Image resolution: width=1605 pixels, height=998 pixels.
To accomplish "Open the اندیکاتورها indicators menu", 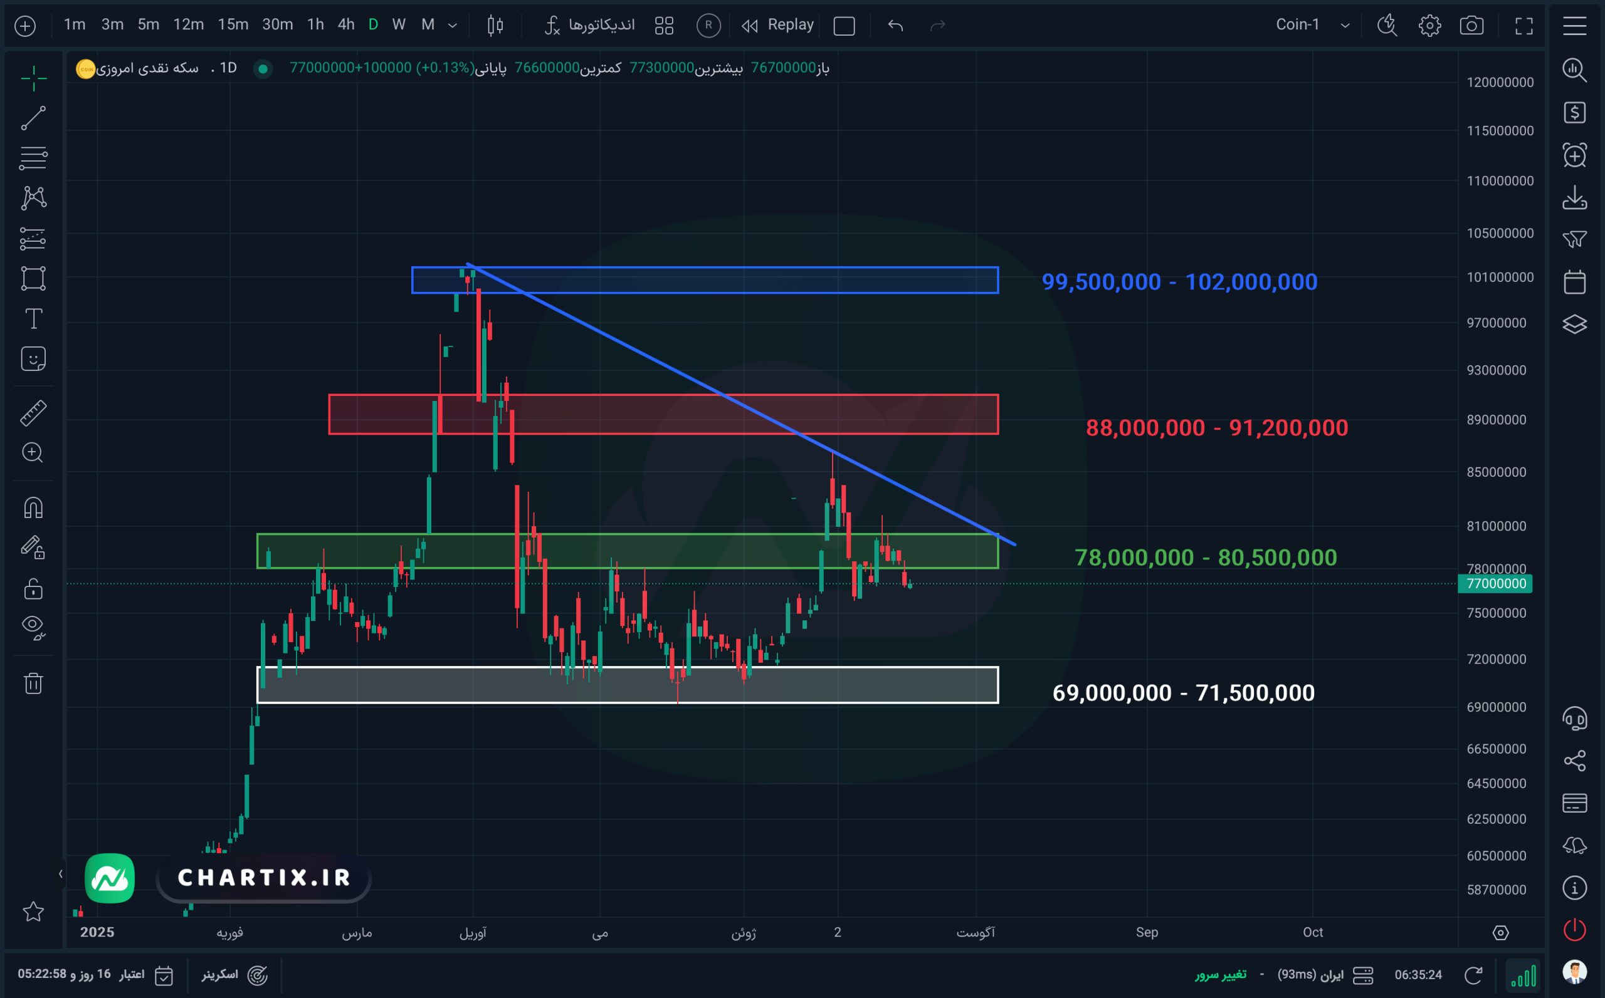I will [589, 25].
